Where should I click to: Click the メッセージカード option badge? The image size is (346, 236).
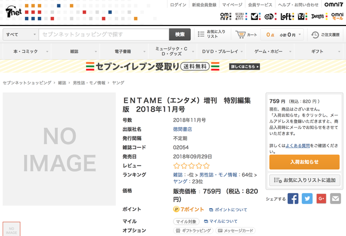click(x=236, y=231)
